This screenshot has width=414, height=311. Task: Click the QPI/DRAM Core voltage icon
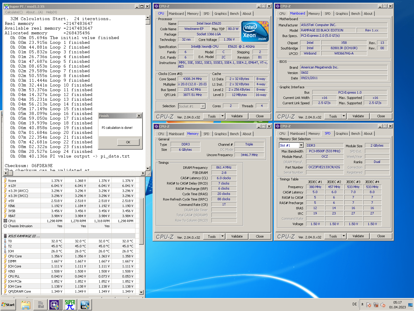point(5,291)
